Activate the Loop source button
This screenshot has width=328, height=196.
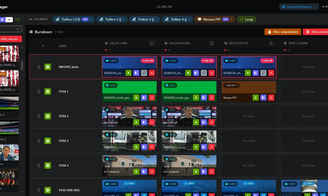tap(246, 19)
